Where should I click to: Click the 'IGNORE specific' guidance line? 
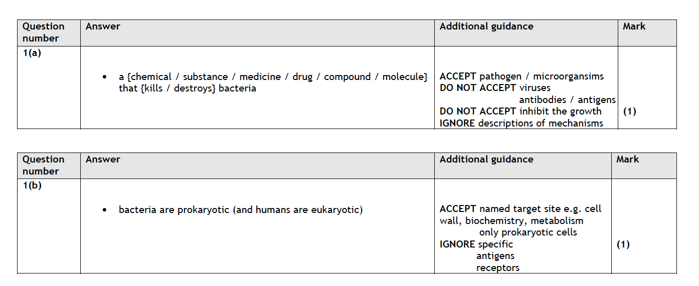[x=476, y=244]
